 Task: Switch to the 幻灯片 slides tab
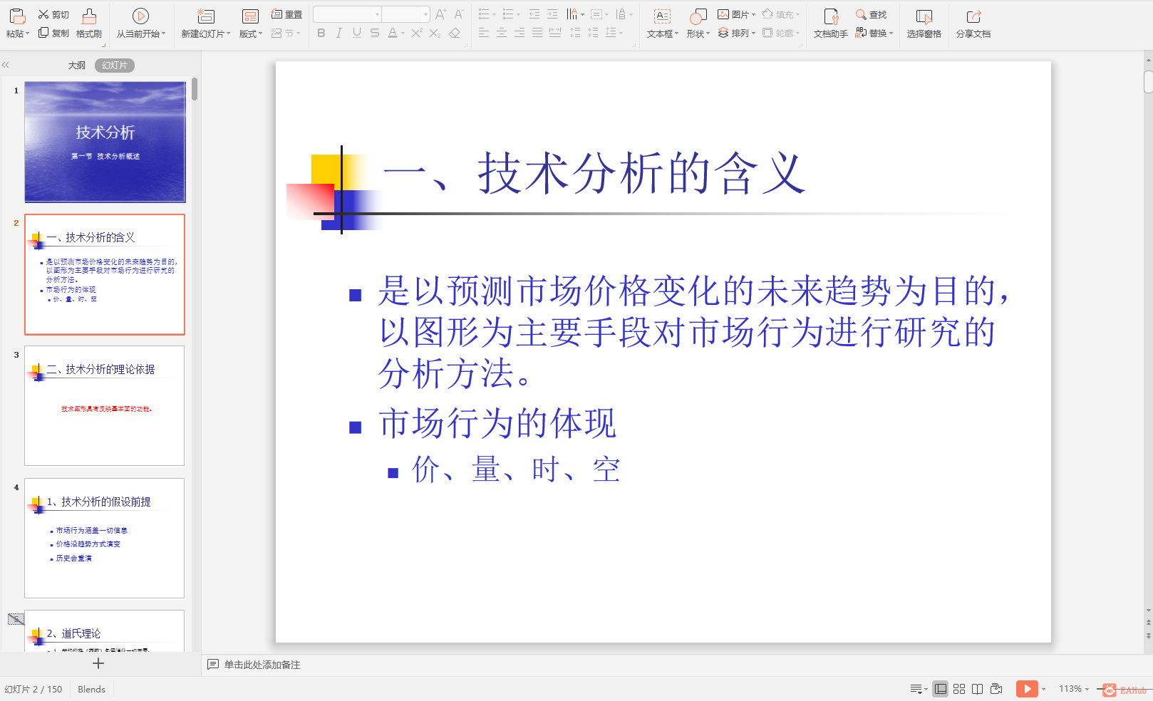pyautogui.click(x=114, y=65)
